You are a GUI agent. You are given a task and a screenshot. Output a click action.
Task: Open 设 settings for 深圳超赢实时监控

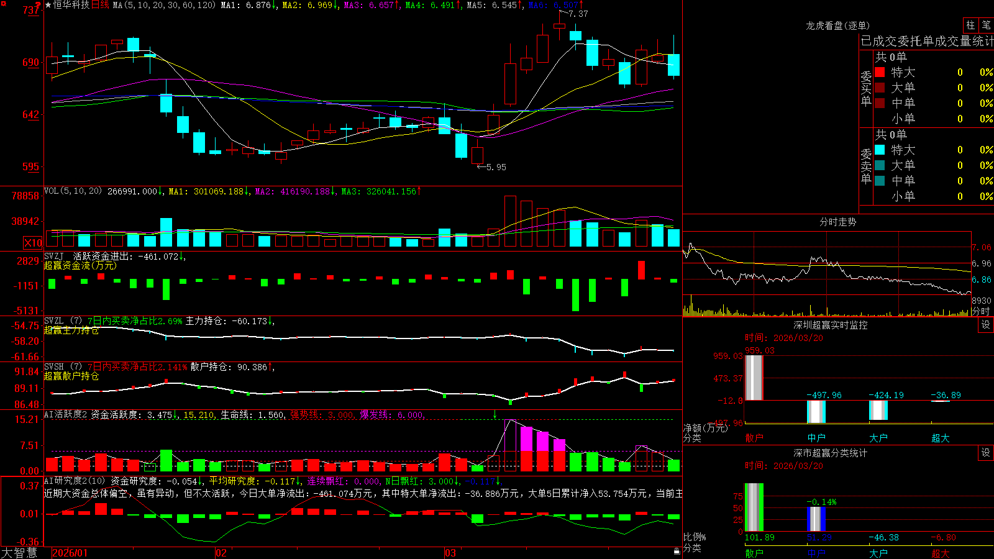click(x=986, y=325)
